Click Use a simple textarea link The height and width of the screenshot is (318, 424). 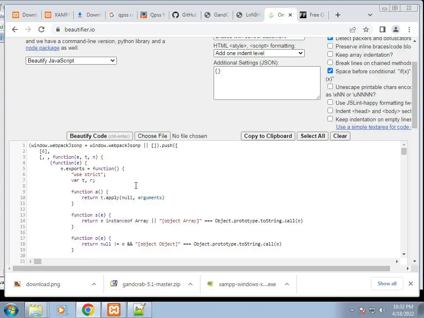click(373, 127)
